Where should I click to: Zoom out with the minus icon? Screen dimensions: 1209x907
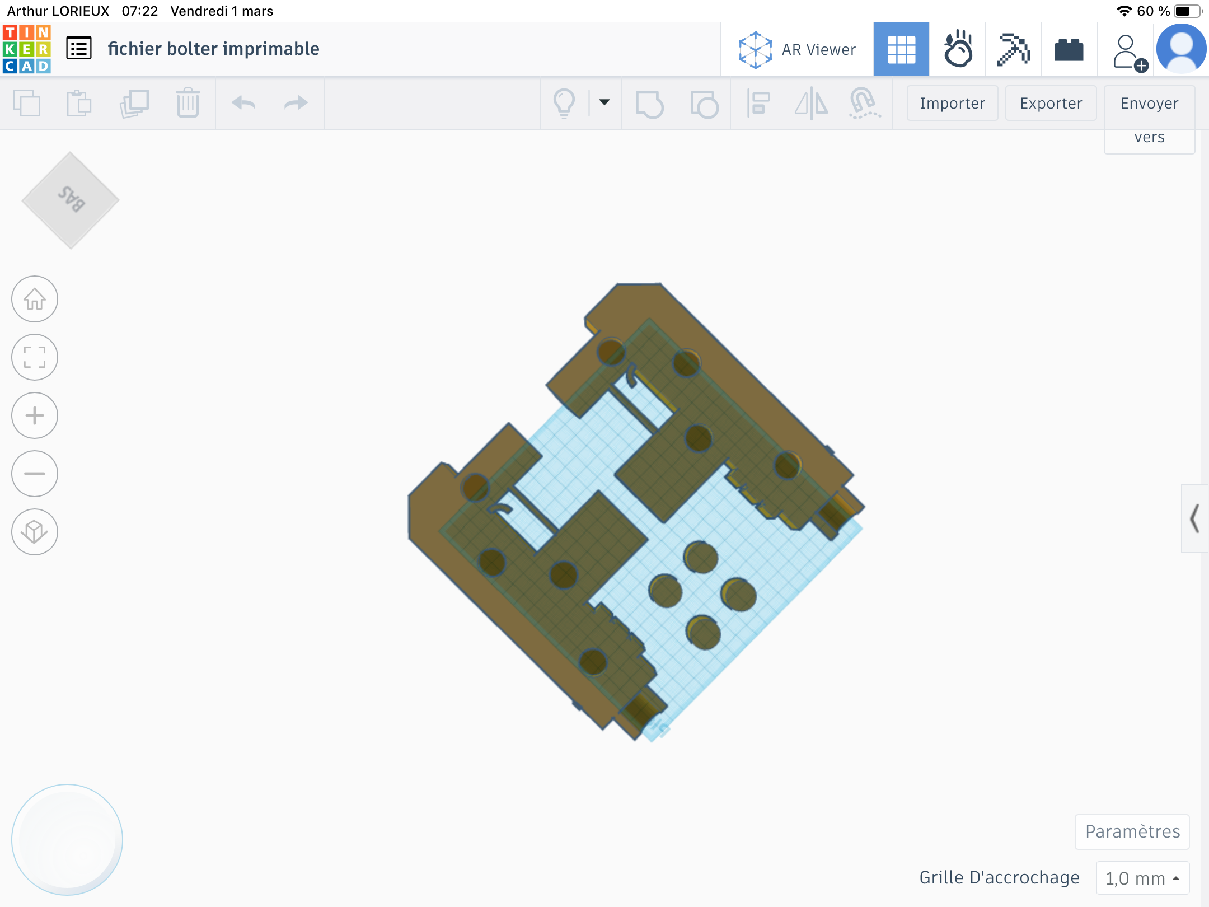coord(35,474)
